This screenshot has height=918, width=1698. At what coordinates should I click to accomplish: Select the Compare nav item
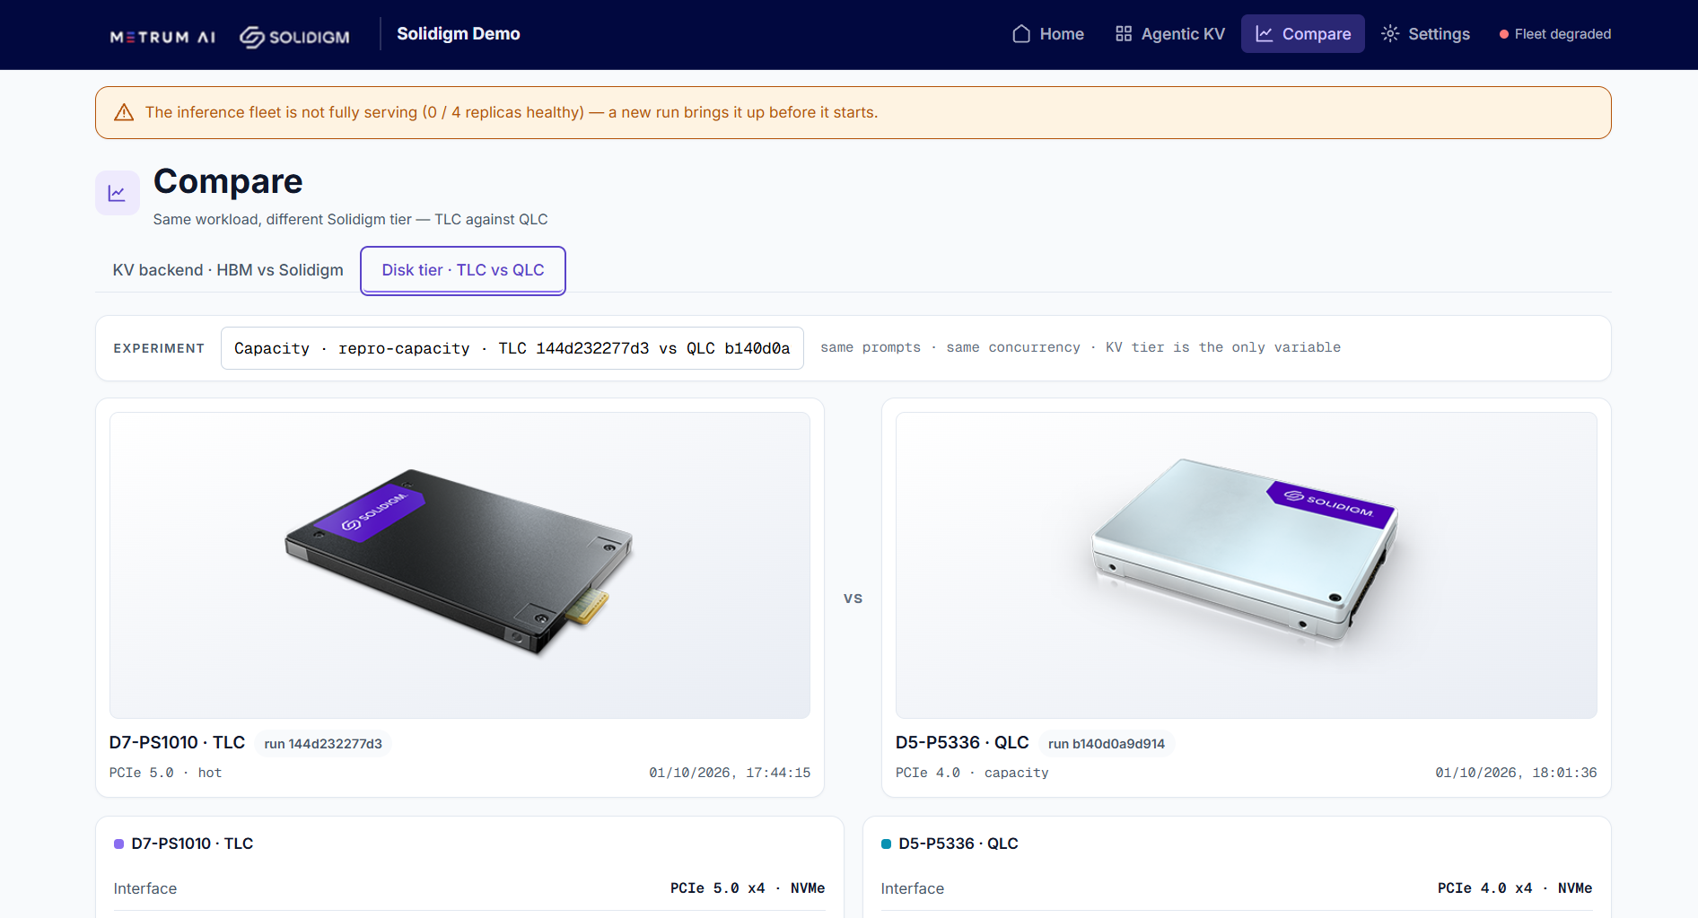1302,34
